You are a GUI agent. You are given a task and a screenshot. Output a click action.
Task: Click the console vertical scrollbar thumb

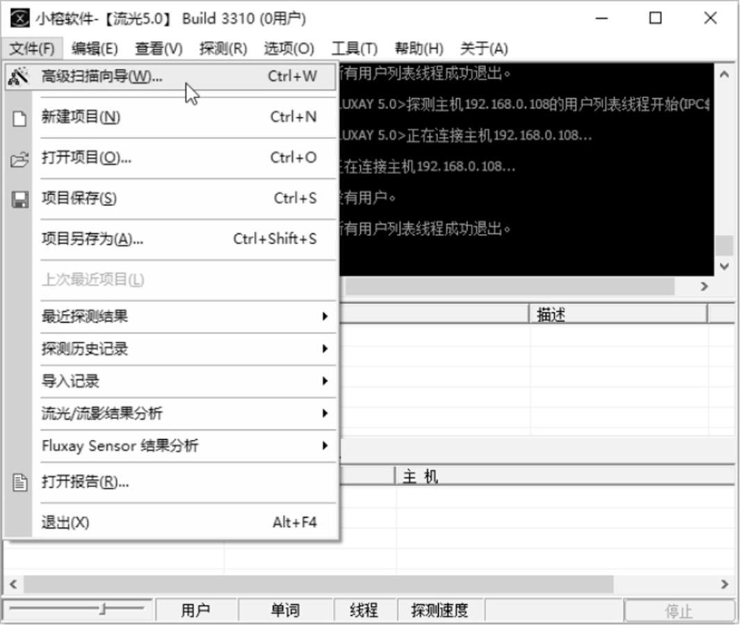[x=725, y=245]
